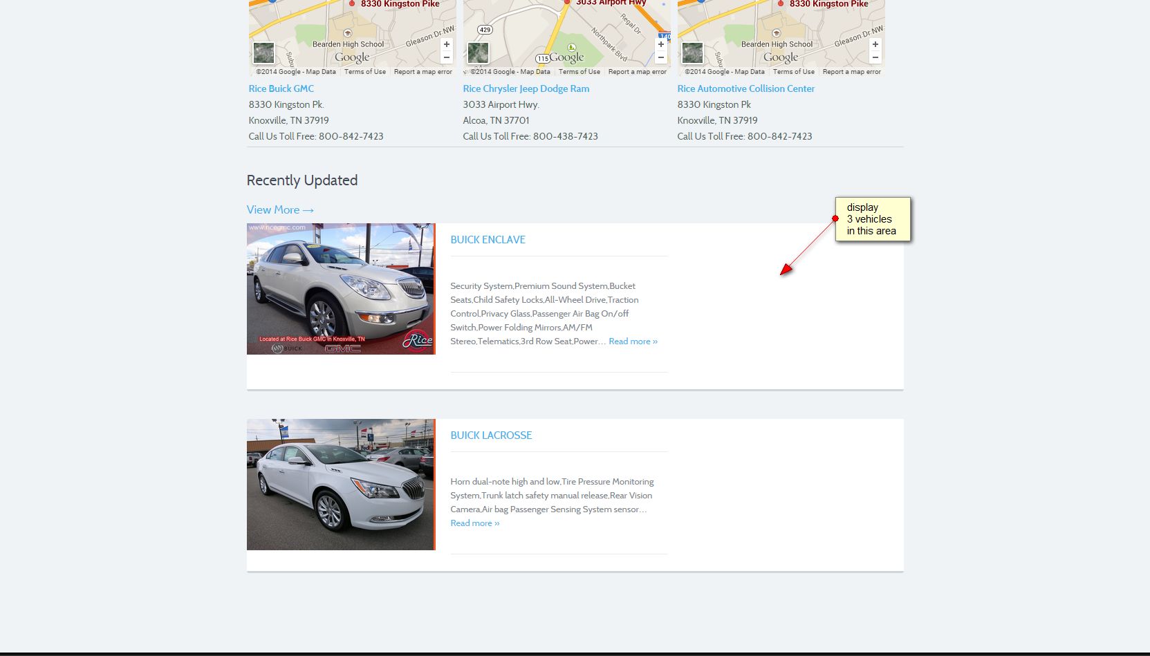Open the BUICK LACROSSE listing title
Image resolution: width=1150 pixels, height=656 pixels.
[492, 435]
